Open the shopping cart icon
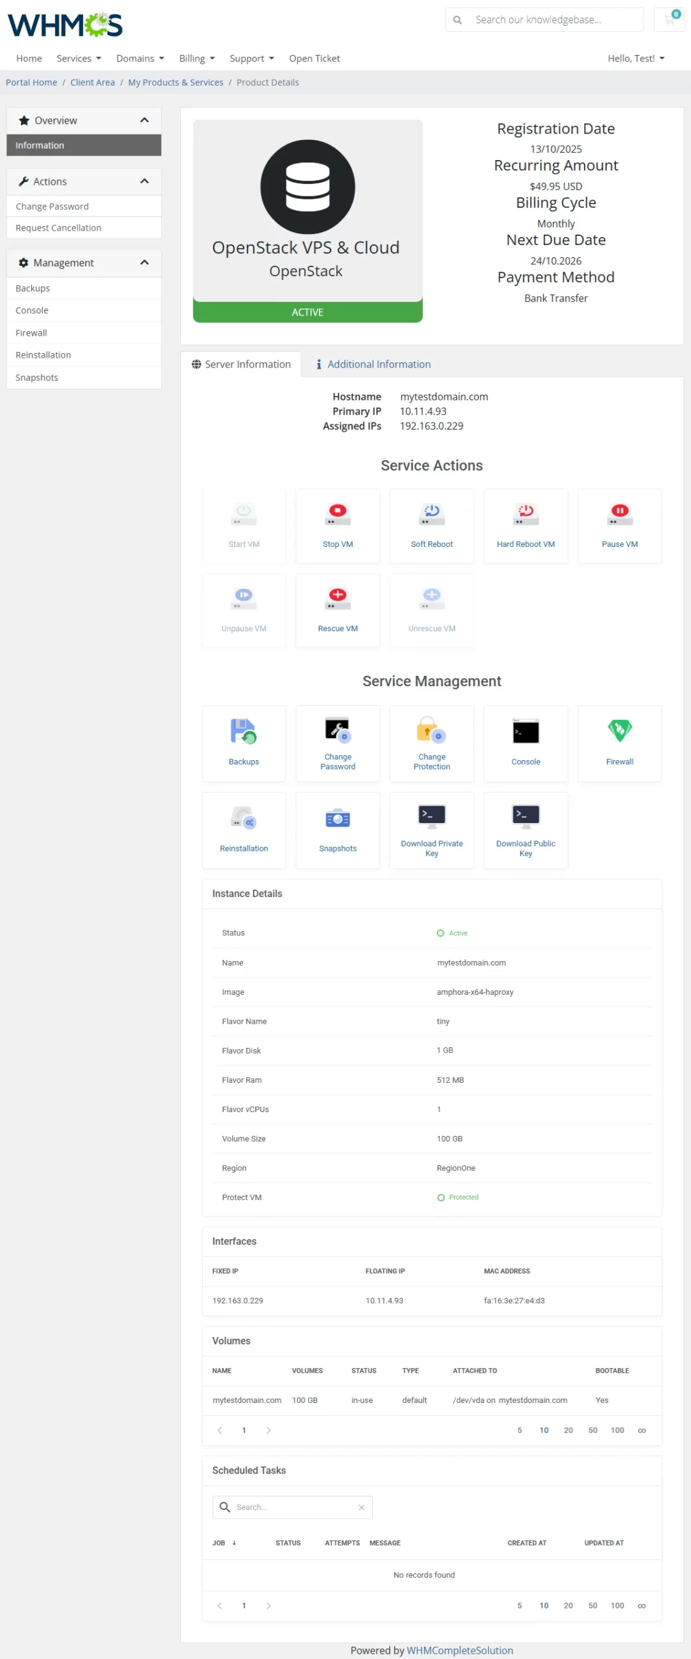The height and width of the screenshot is (1659, 691). click(x=670, y=19)
